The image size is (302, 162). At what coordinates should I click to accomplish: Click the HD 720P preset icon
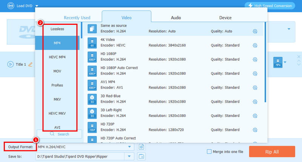click(x=92, y=127)
